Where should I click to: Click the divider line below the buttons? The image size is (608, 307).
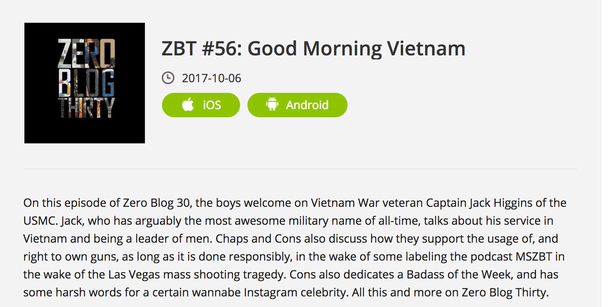(301, 168)
